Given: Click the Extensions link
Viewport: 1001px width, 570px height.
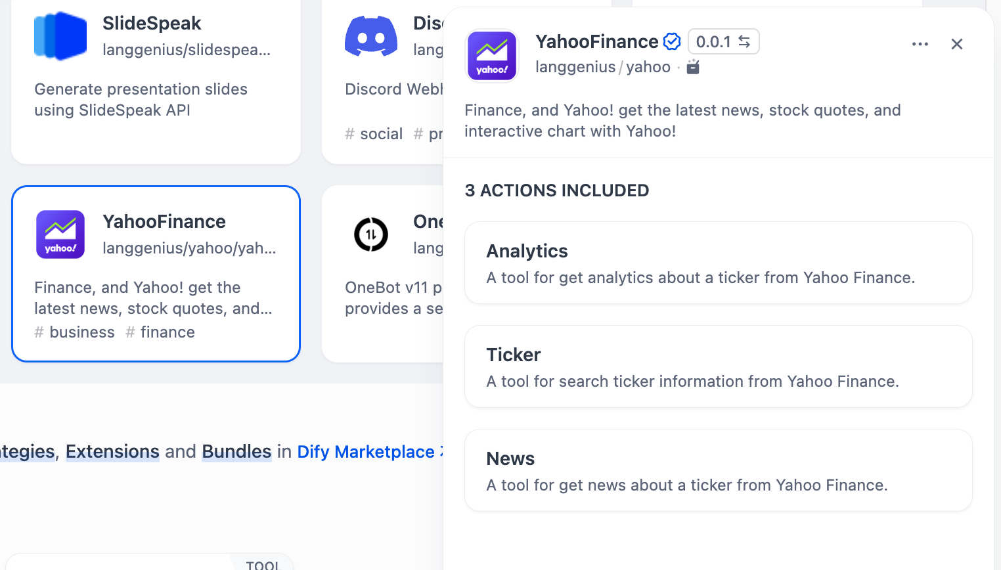Looking at the screenshot, I should point(112,452).
